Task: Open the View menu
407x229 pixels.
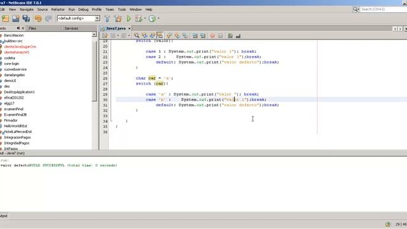Action: coord(12,10)
